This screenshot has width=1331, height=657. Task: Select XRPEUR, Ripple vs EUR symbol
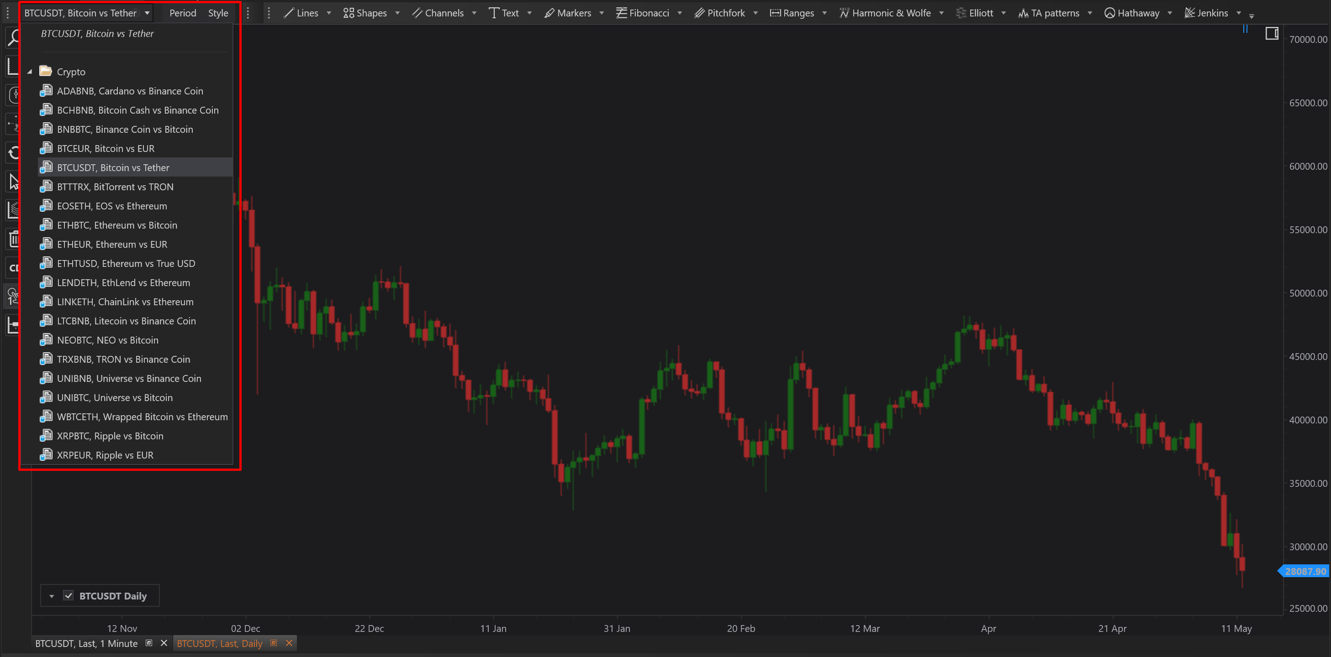[105, 455]
